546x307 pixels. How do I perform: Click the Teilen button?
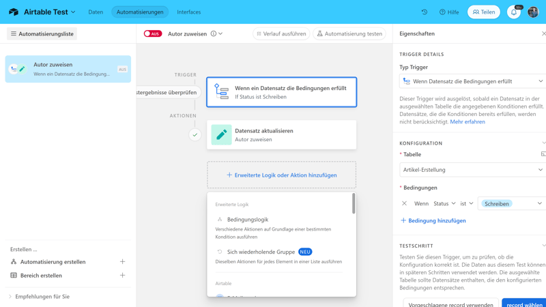pos(484,12)
